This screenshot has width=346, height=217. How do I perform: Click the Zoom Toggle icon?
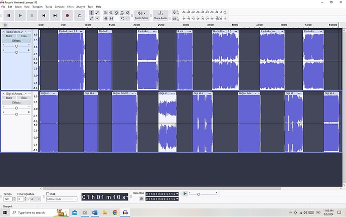(127, 13)
